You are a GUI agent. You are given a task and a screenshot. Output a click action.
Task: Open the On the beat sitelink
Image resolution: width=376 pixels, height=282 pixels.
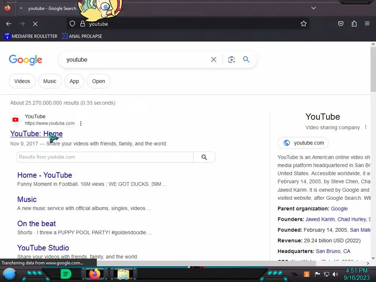36,224
